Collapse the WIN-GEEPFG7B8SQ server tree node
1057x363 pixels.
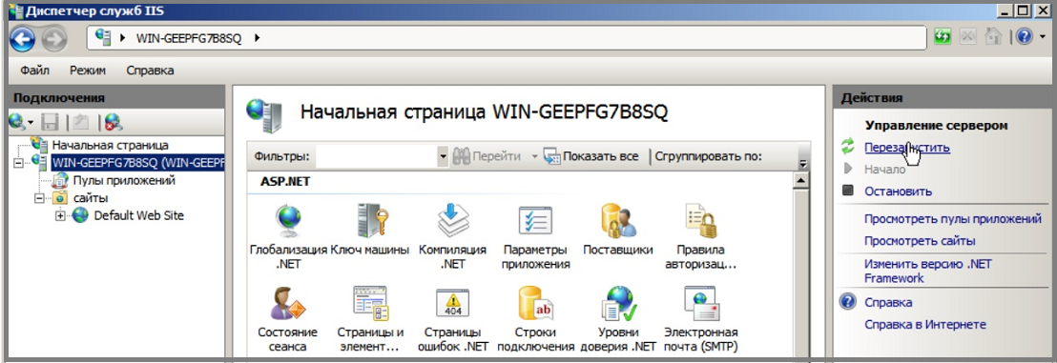point(17,162)
